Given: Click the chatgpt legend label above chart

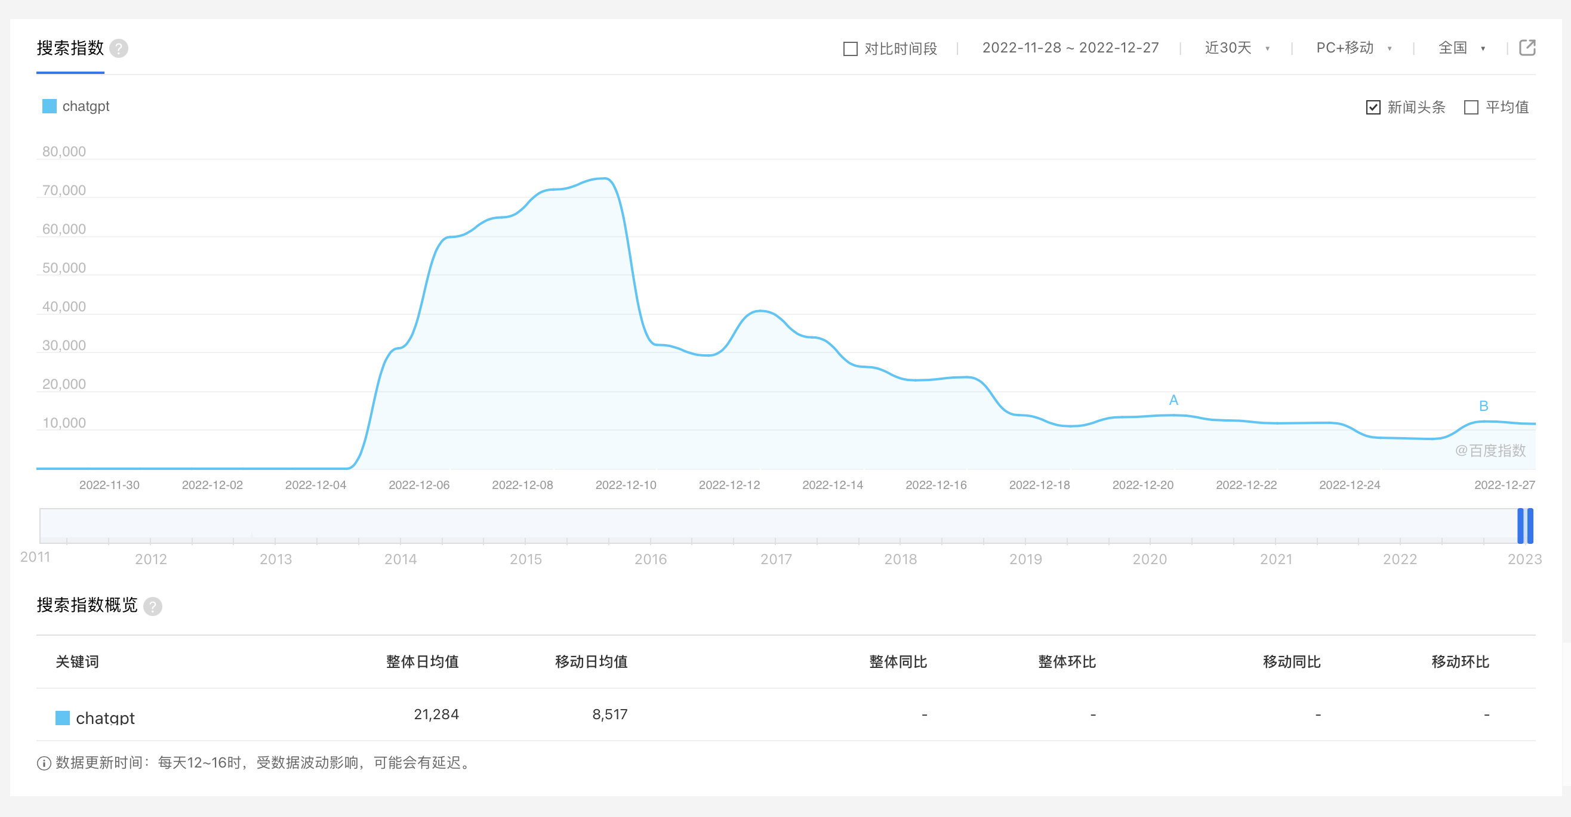Looking at the screenshot, I should click(x=85, y=106).
